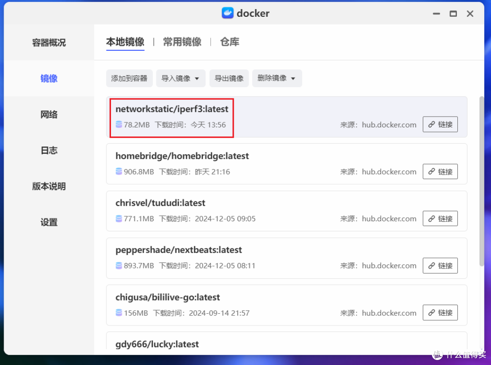Click hub.docker.com source of homebridge/homebridge
Viewport: 491px width, 365px height.
(x=389, y=172)
